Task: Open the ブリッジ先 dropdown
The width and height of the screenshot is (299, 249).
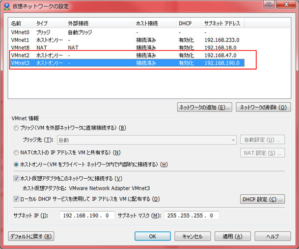Action: coord(147,140)
